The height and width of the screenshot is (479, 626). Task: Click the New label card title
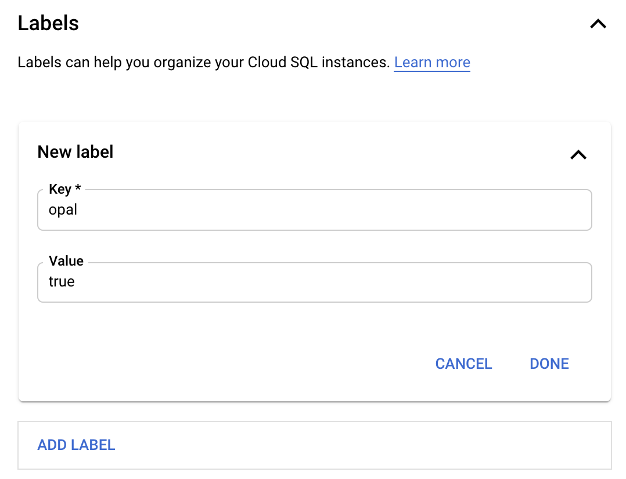tap(75, 152)
